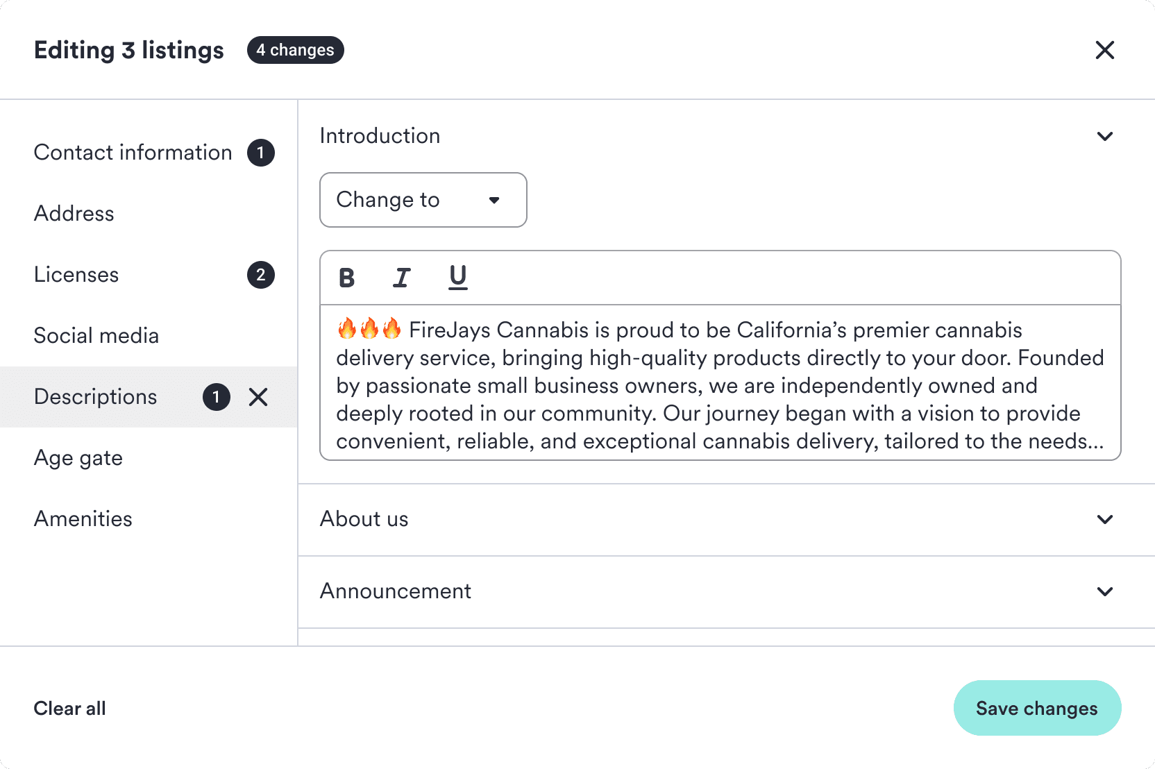The width and height of the screenshot is (1155, 769).
Task: Click the Licenses badge showing 2
Action: tap(261, 275)
